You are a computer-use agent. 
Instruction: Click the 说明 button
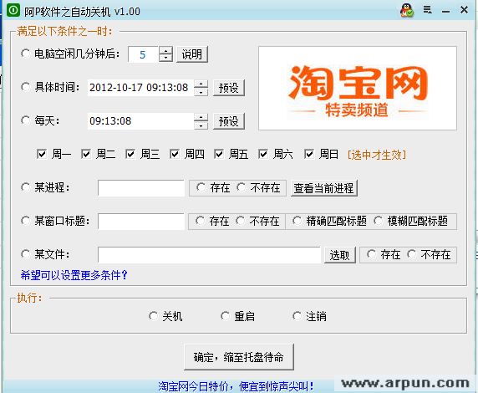pos(192,54)
